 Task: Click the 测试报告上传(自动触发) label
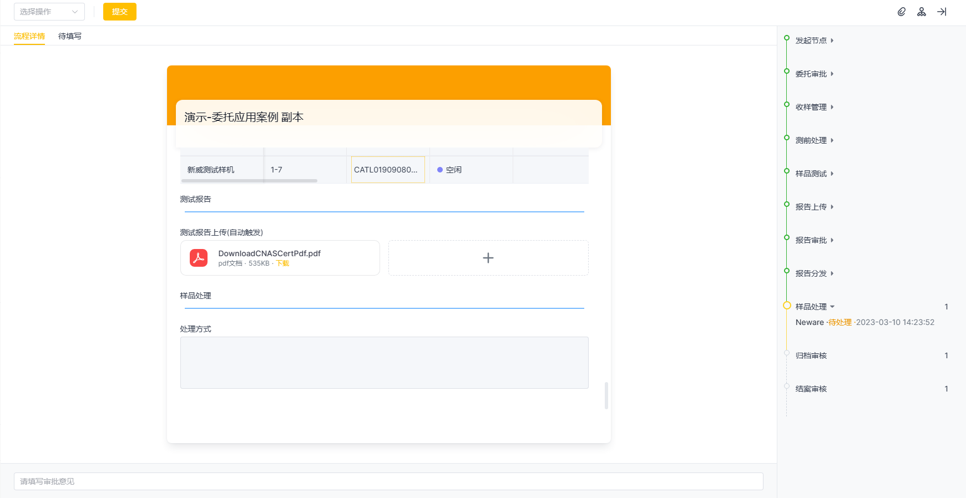pos(221,232)
